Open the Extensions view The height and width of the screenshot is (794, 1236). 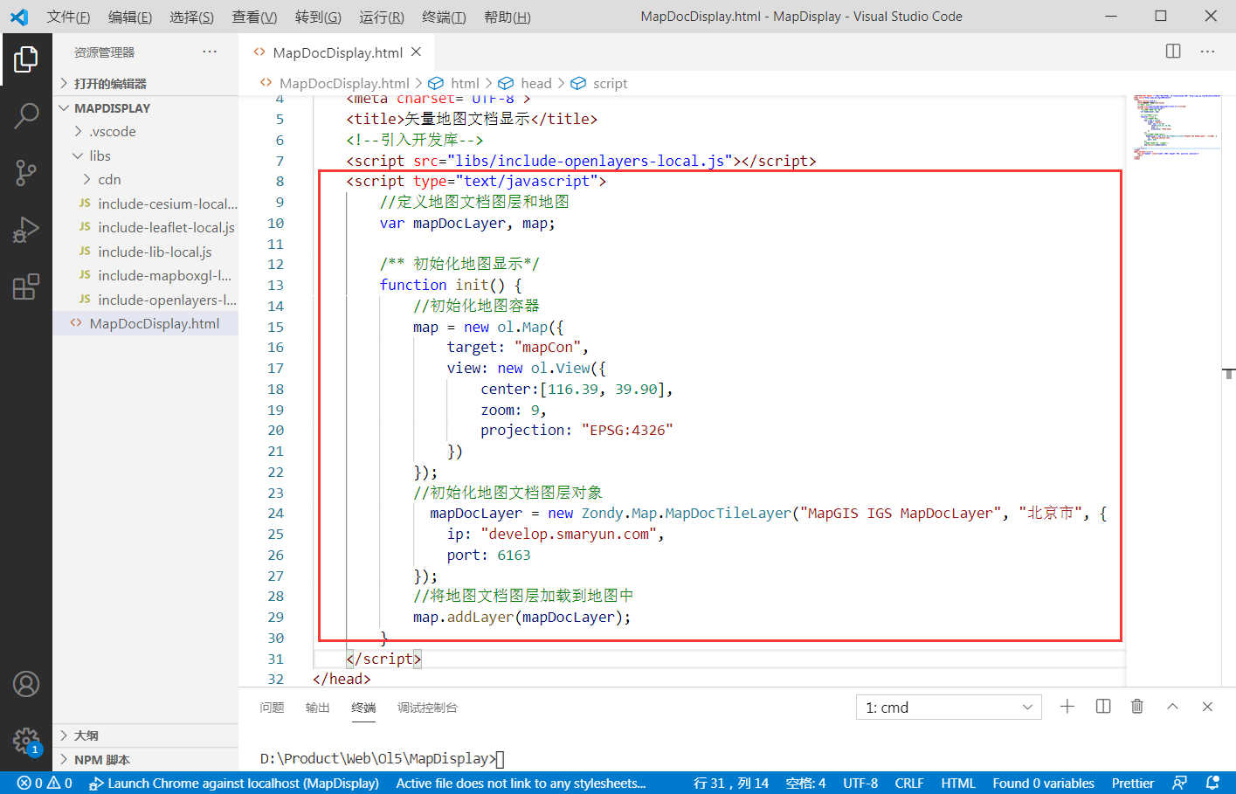[26, 287]
